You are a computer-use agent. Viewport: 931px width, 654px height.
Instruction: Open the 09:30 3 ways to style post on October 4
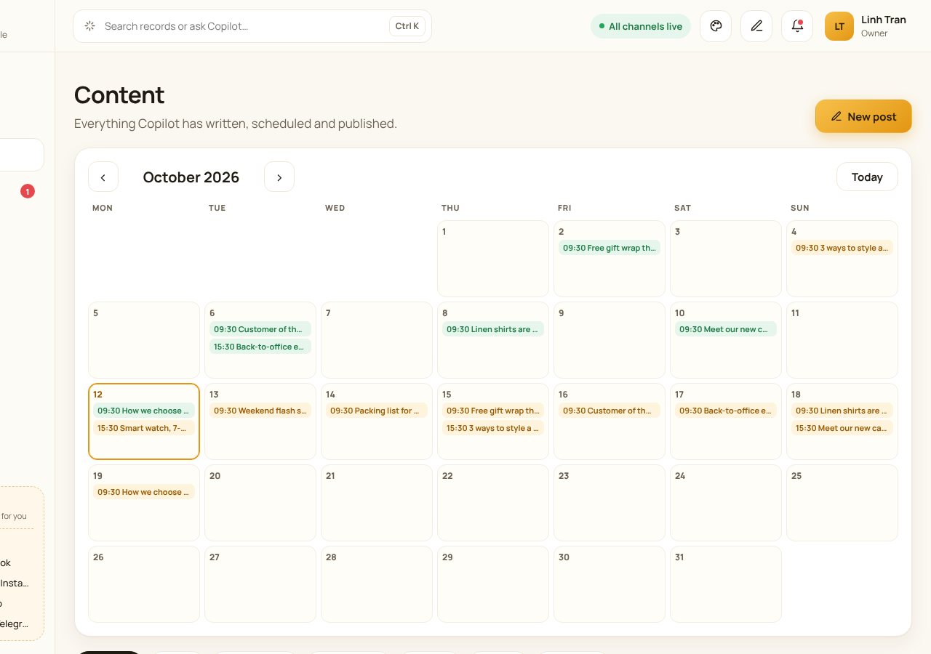(x=842, y=248)
